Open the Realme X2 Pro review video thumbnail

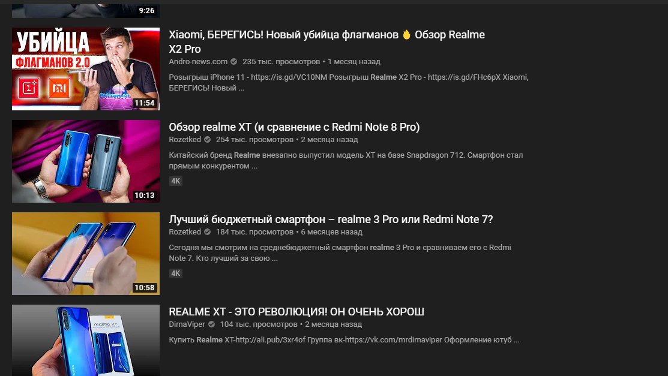pos(86,69)
